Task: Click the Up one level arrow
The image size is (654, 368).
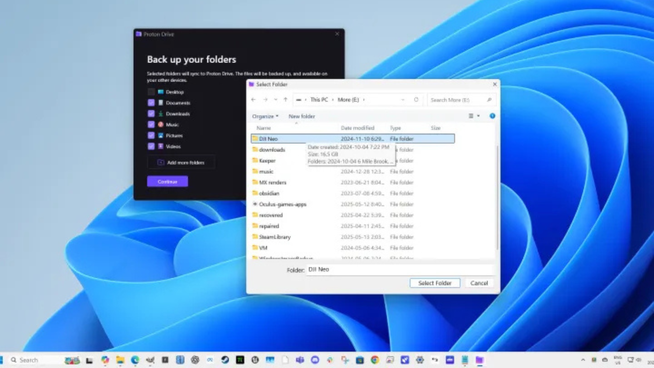Action: [285, 99]
